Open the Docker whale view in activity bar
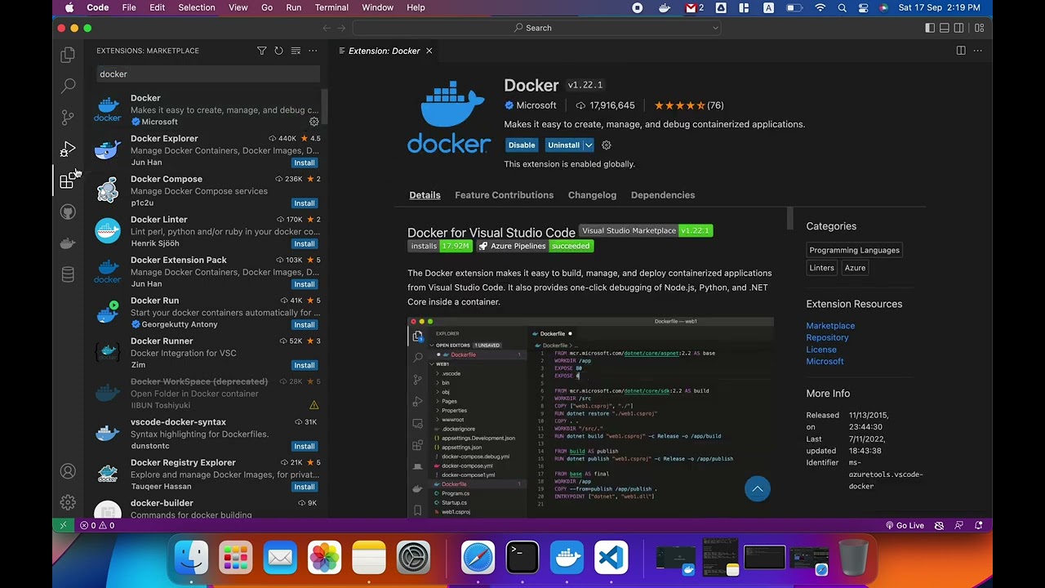1045x588 pixels. pyautogui.click(x=68, y=243)
